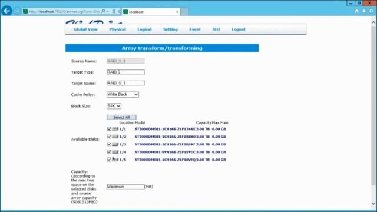This screenshot has height=212, width=377.
Task: Click the disk drive icon for 1/1
Action: click(115, 129)
